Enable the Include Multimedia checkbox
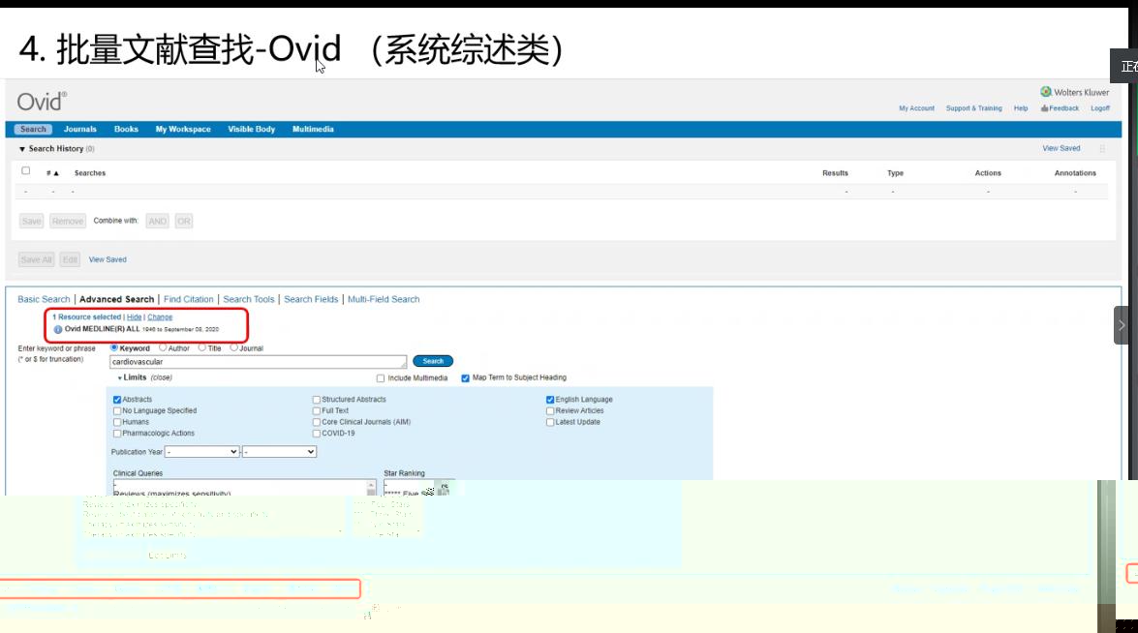Viewport: 1138px width, 633px height. 381,378
